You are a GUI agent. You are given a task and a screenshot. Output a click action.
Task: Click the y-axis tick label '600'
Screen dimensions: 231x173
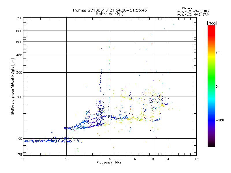pos(19,31)
